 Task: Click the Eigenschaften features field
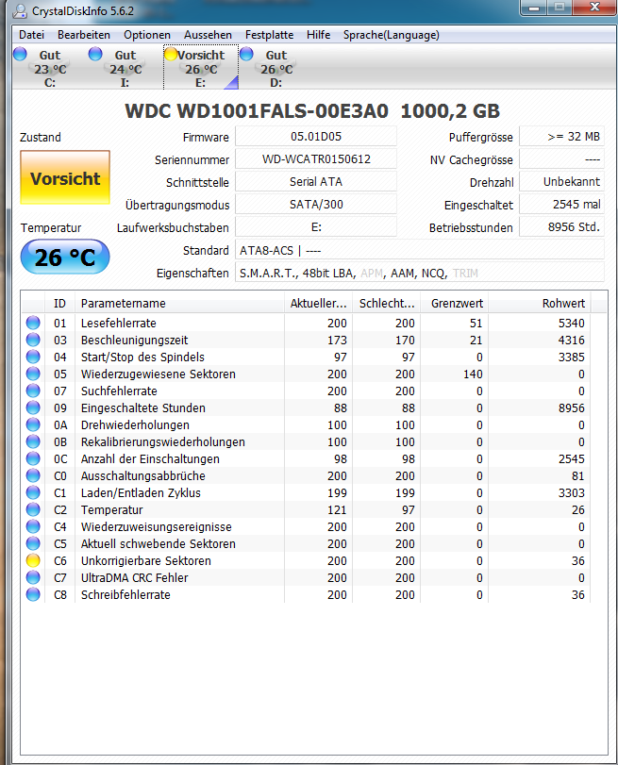pyautogui.click(x=419, y=273)
